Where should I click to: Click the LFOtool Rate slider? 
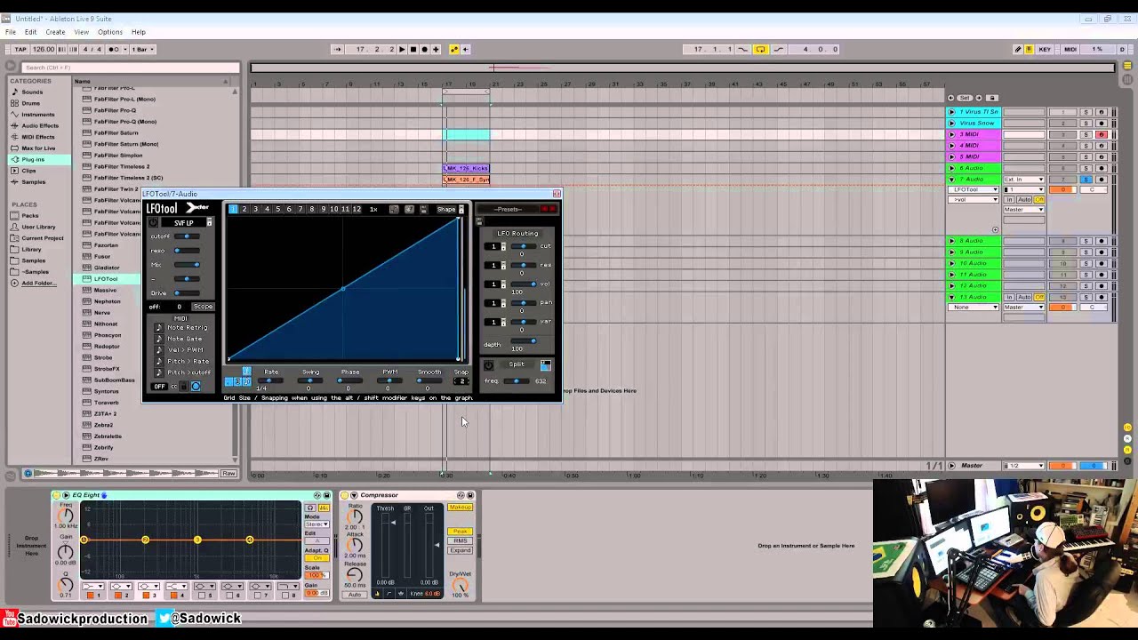[x=271, y=380]
